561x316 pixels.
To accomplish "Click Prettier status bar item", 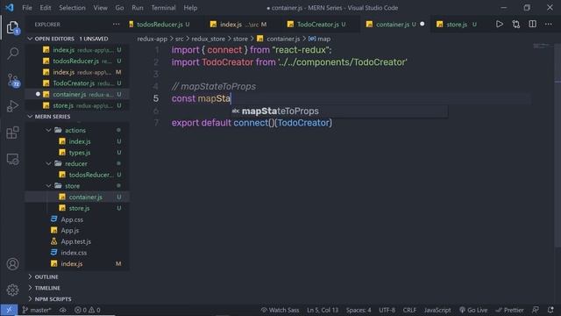I will click(x=509, y=310).
